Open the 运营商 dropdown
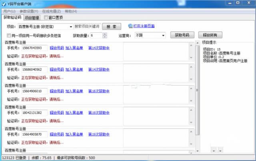 pos(163,35)
